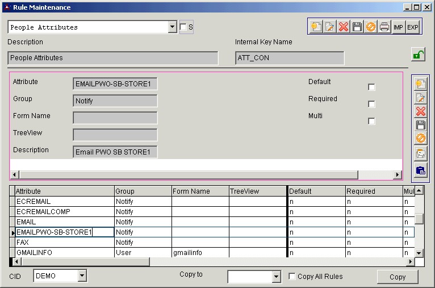Click the New rule icon in top toolbar
Image resolution: width=435 pixels, height=288 pixels.
coord(316,27)
